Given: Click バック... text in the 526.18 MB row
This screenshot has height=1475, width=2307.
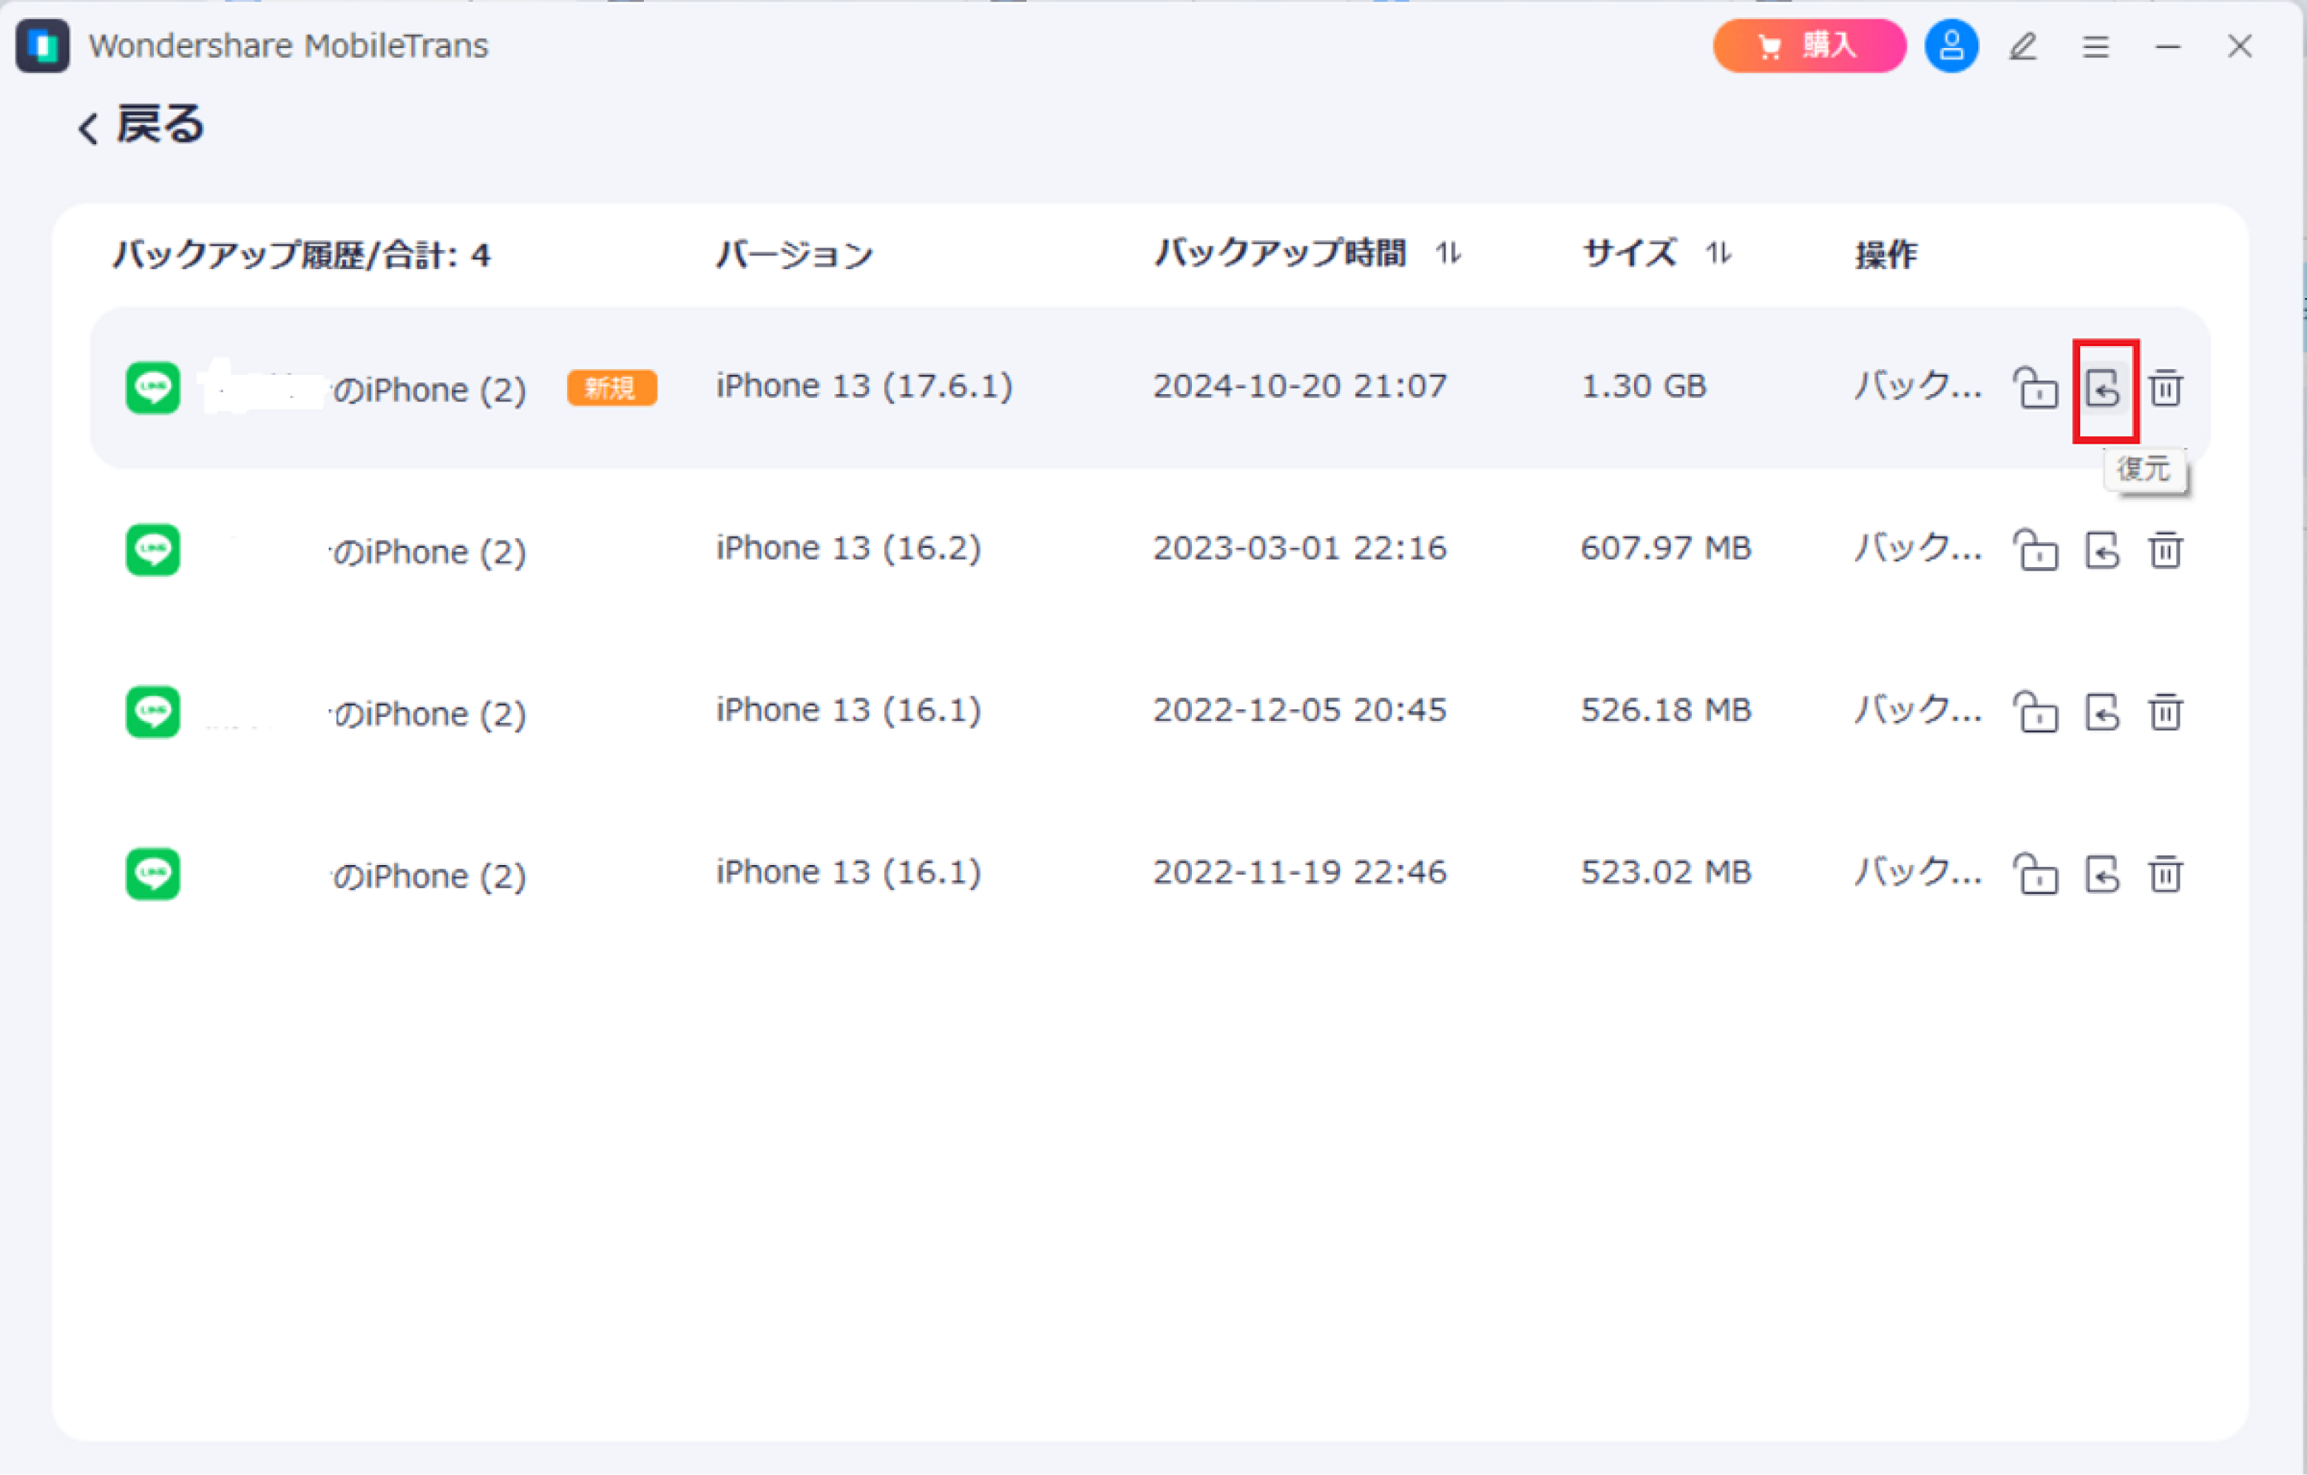Looking at the screenshot, I should click(1917, 710).
